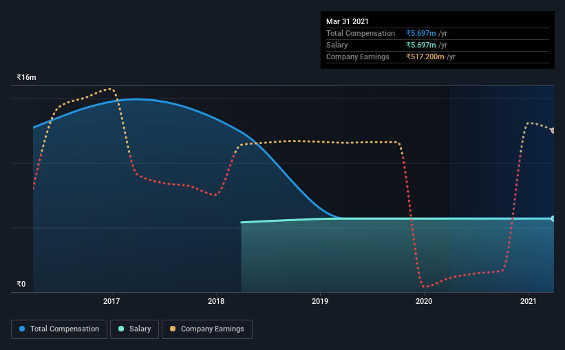The height and width of the screenshot is (350, 565).
Task: Click the orange Company Earnings legend dot
Action: [x=173, y=329]
